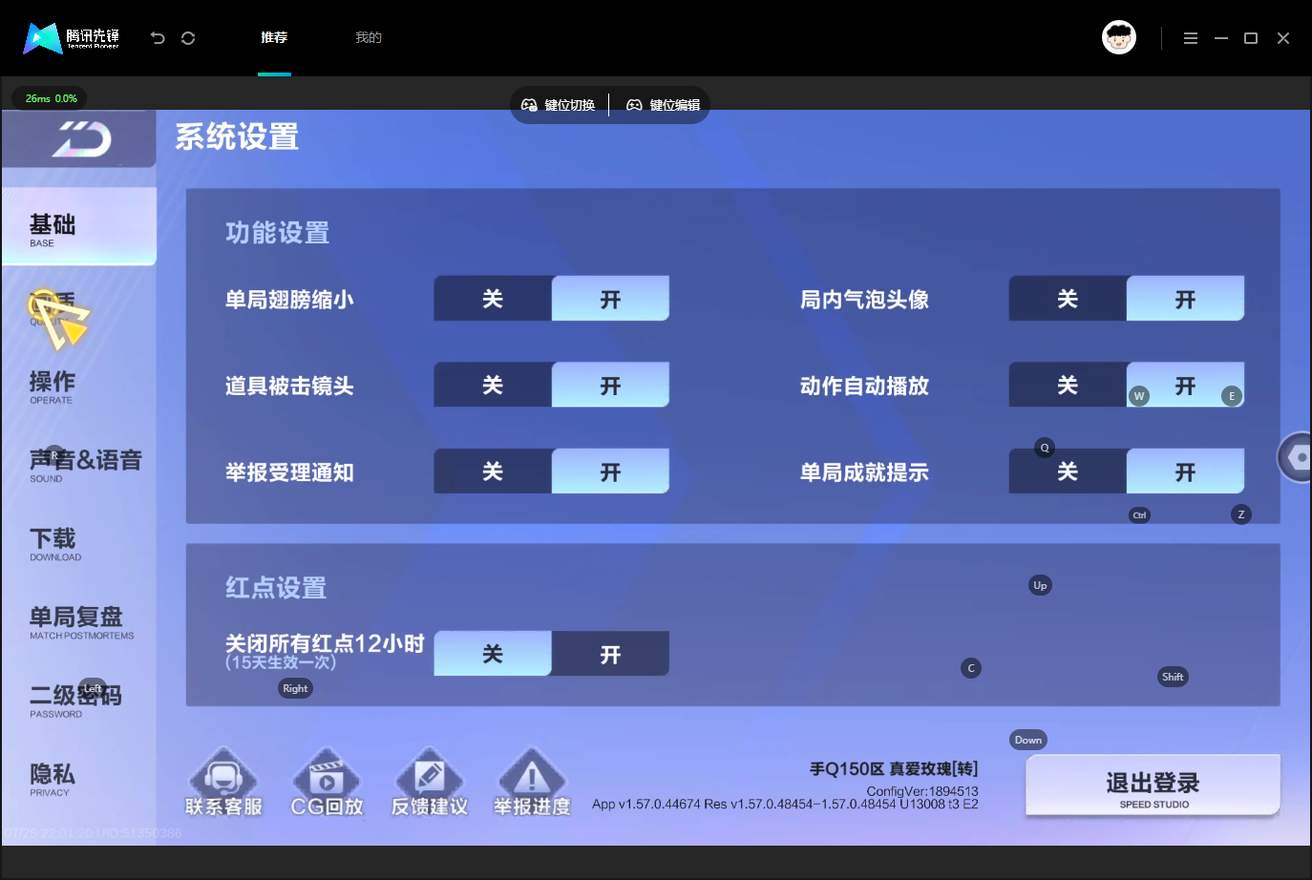Enable 局内气泡头像 with 开

tap(1185, 299)
